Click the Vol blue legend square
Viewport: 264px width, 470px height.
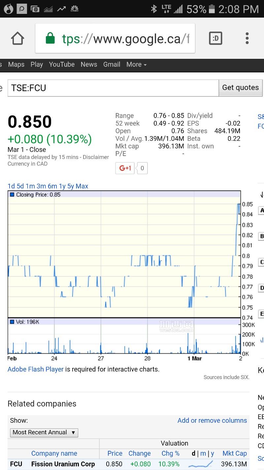click(12, 322)
